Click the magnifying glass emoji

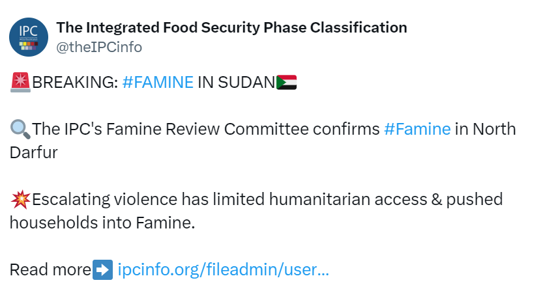(20, 129)
